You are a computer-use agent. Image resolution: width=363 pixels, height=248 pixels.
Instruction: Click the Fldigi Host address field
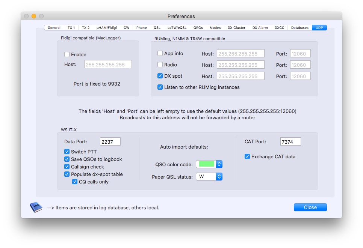pyautogui.click(x=108, y=65)
